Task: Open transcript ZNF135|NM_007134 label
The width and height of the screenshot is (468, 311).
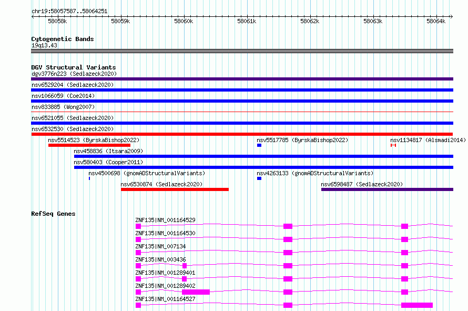Action: [x=160, y=246]
